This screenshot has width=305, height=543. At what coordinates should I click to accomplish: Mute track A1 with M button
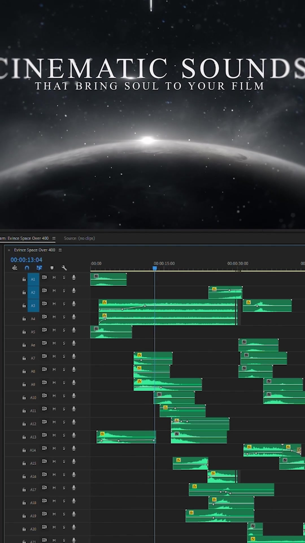tap(54, 277)
